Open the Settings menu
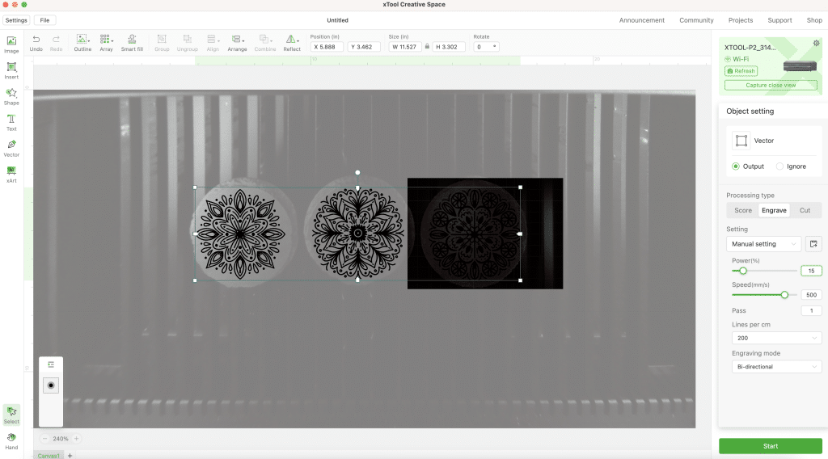 pos(16,20)
